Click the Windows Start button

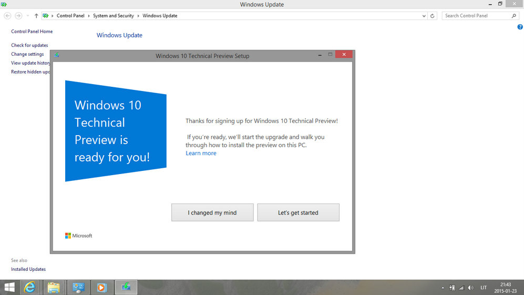(x=9, y=287)
